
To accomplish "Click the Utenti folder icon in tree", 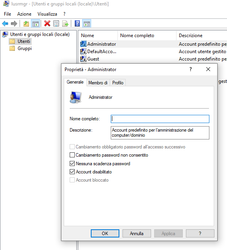I will click(x=12, y=41).
